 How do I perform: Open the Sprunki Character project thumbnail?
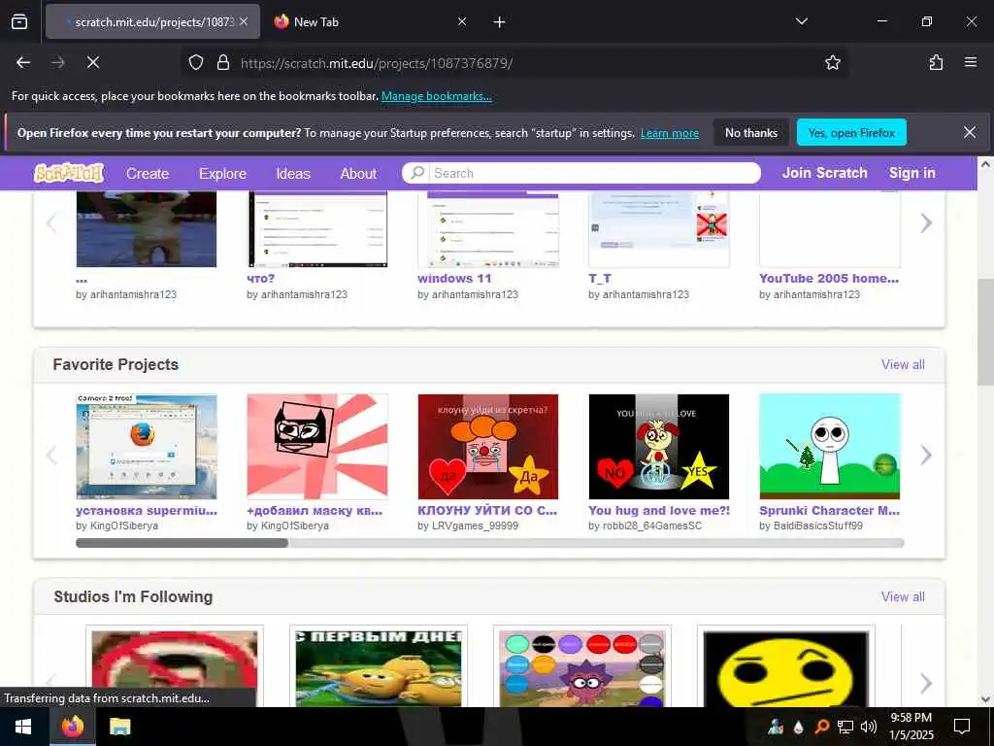pos(830,447)
